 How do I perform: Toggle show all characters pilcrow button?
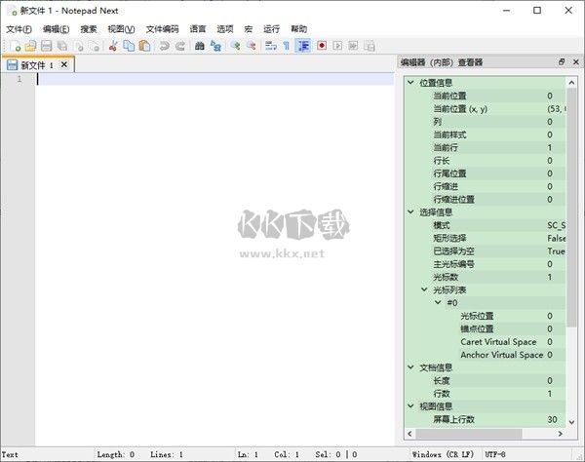(286, 46)
